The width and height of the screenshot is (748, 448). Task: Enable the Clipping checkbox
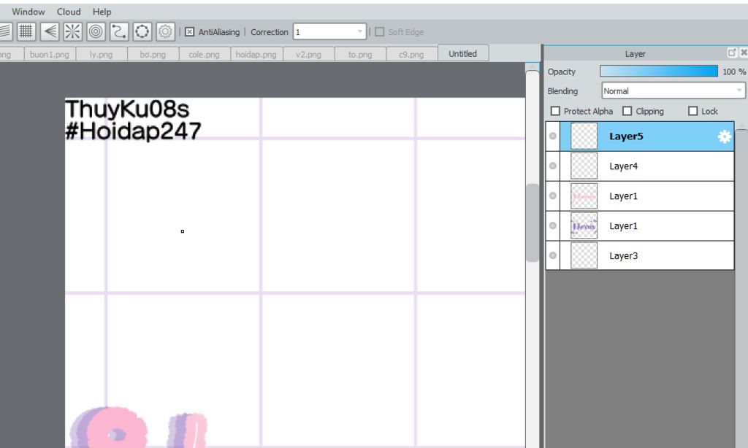(627, 111)
